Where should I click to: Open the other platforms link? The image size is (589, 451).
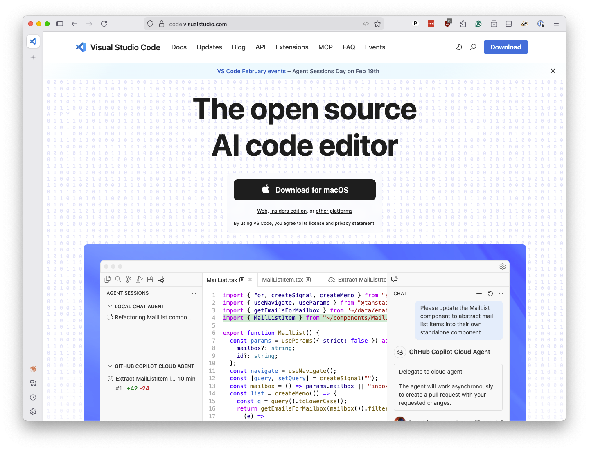pyautogui.click(x=334, y=211)
